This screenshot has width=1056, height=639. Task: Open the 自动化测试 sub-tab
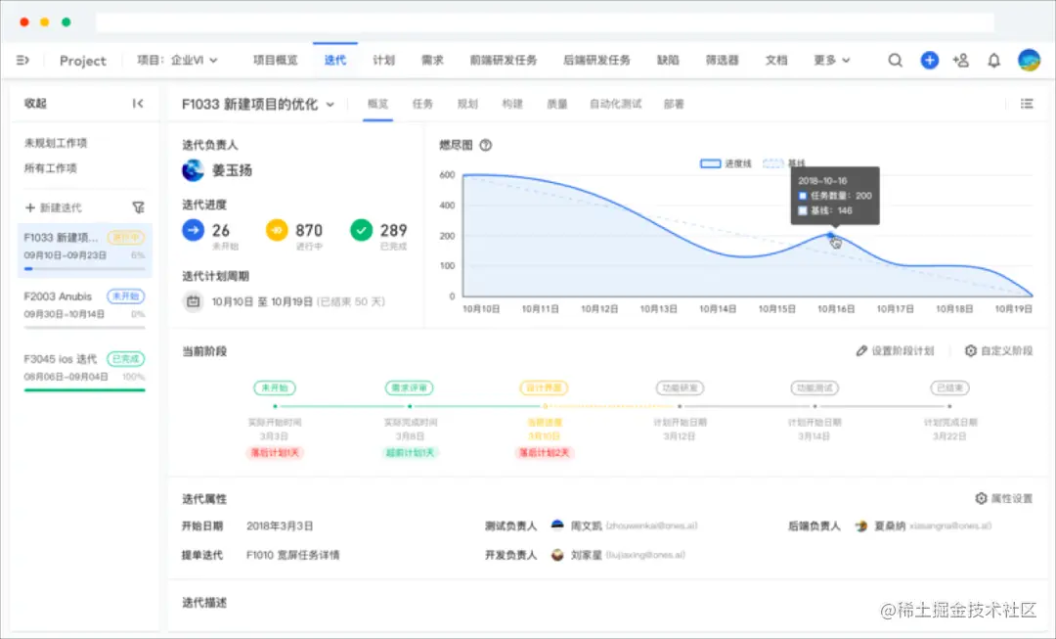[x=616, y=104]
